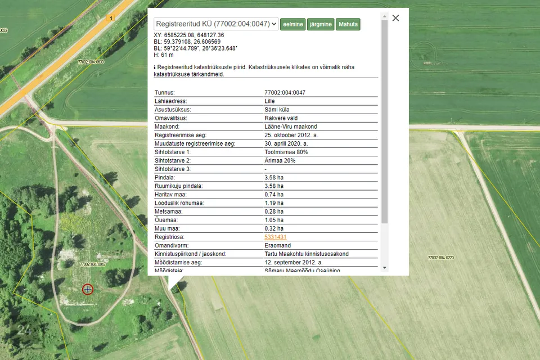Viewport: 540px width, 360px height.
Task: Click the eelmine (previous) button
Action: point(292,24)
